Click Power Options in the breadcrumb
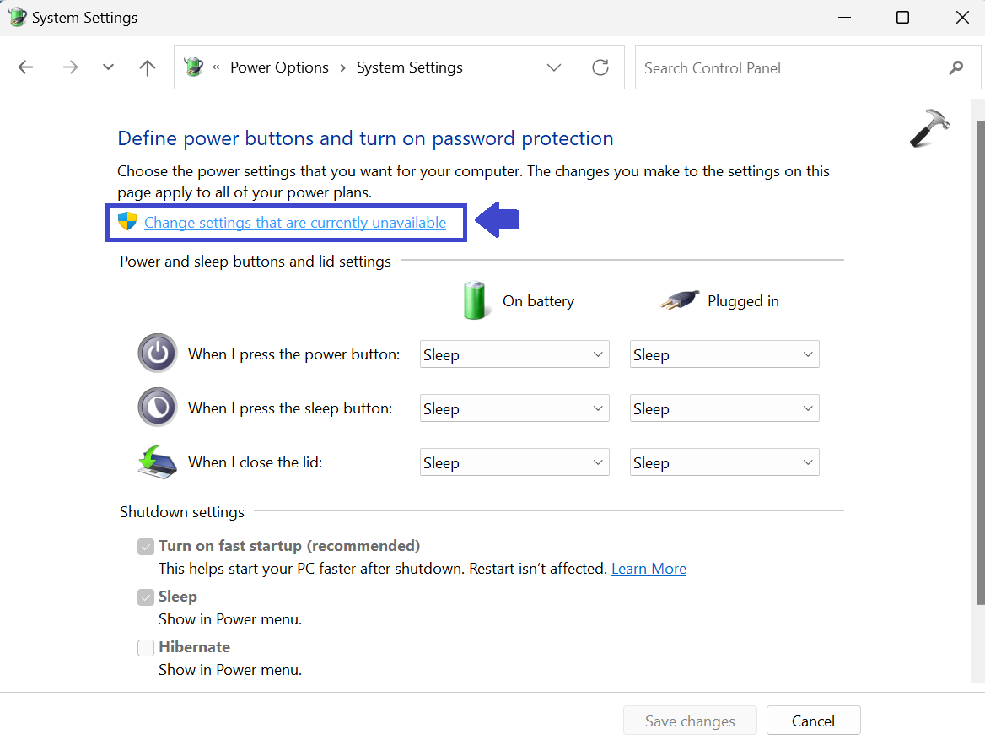Screen dimensions: 985x745 [x=279, y=67]
